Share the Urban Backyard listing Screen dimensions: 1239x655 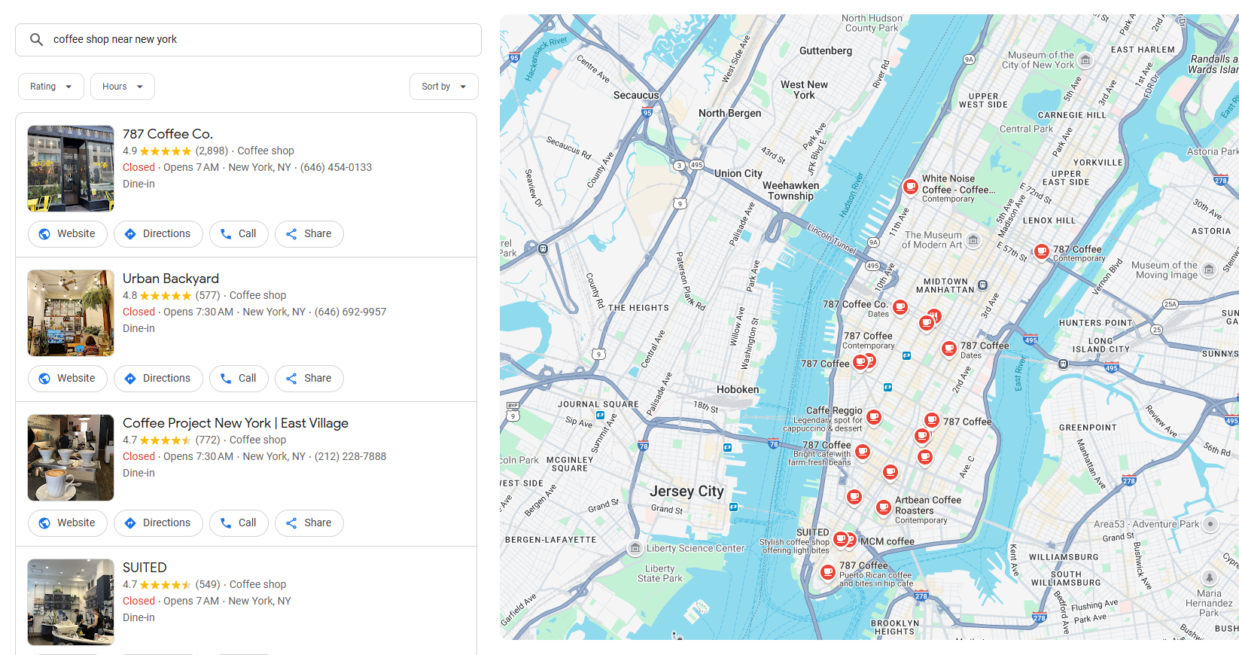pos(309,379)
